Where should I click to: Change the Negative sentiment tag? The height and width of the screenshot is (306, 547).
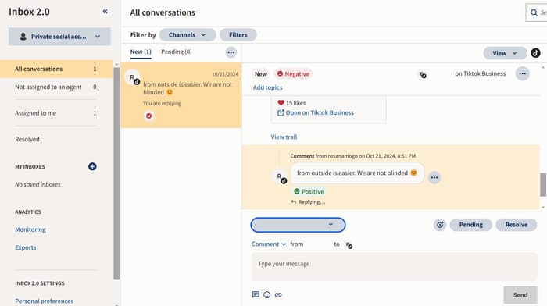coord(293,74)
